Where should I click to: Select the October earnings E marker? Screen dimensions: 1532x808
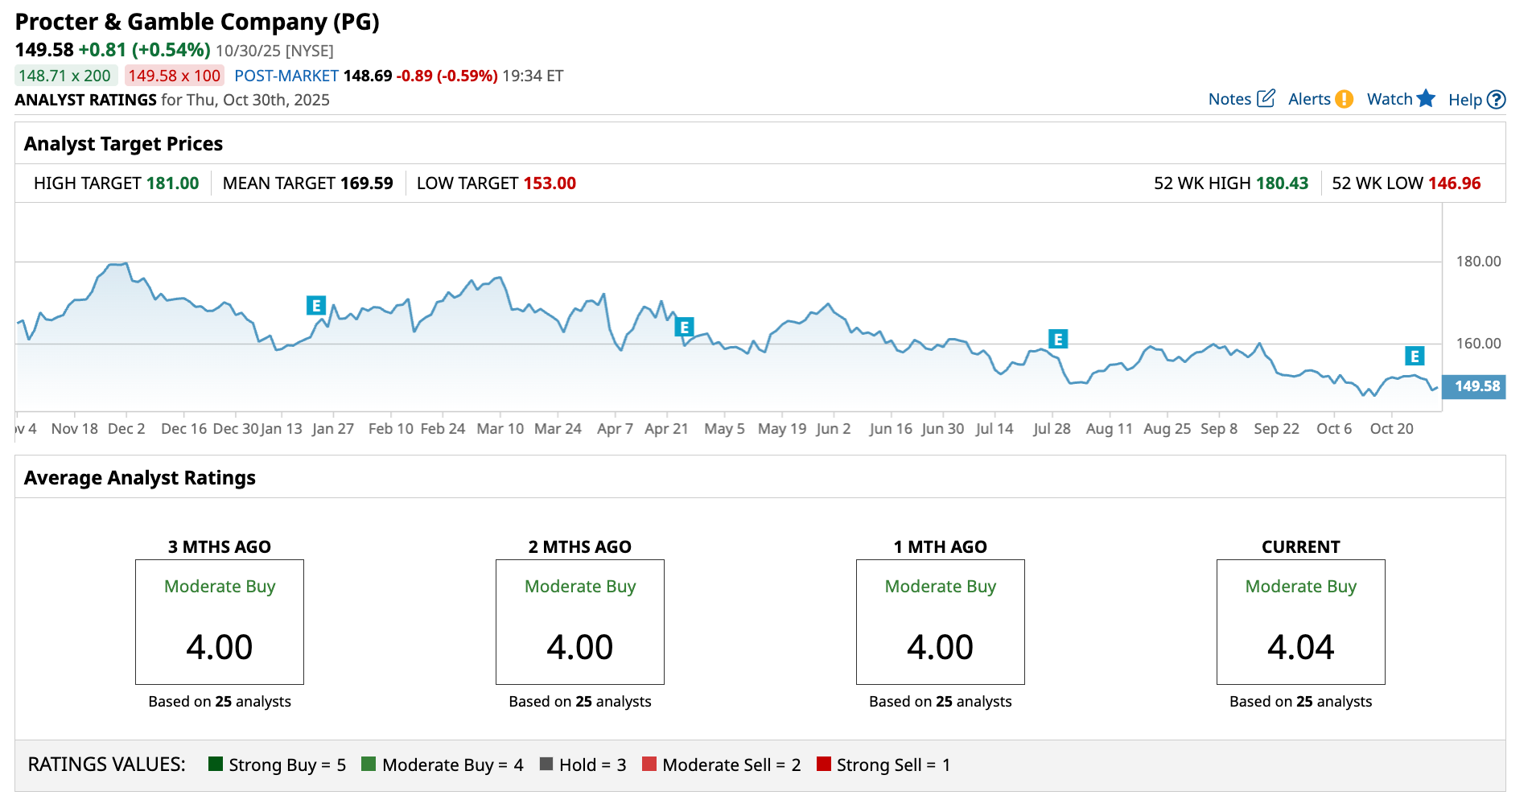click(1415, 356)
